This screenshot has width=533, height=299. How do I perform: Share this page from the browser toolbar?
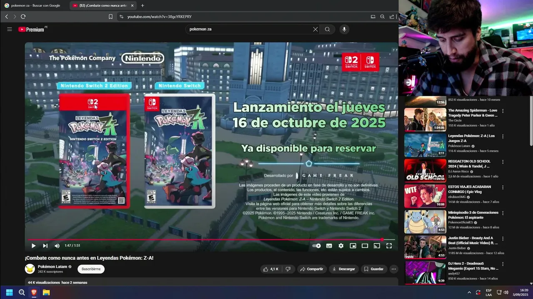pyautogui.click(x=392, y=17)
